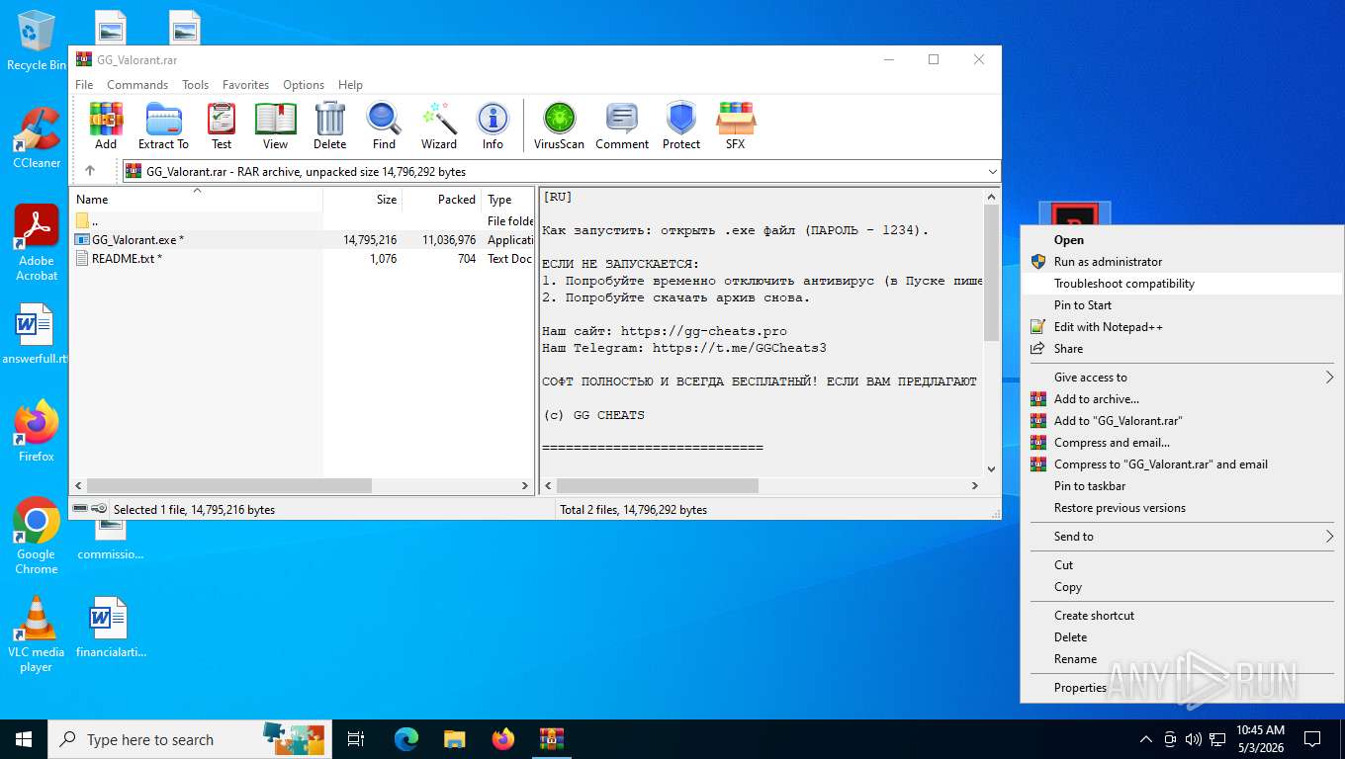Image resolution: width=1345 pixels, height=759 pixels.
Task: Click Microsoft Edge in the taskbar
Action: pos(405,739)
